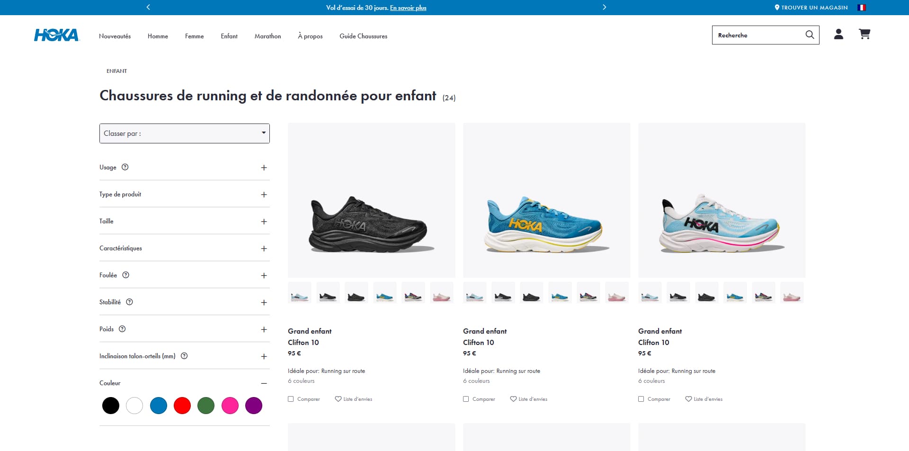
Task: Click the HOKA logo
Action: tap(56, 35)
